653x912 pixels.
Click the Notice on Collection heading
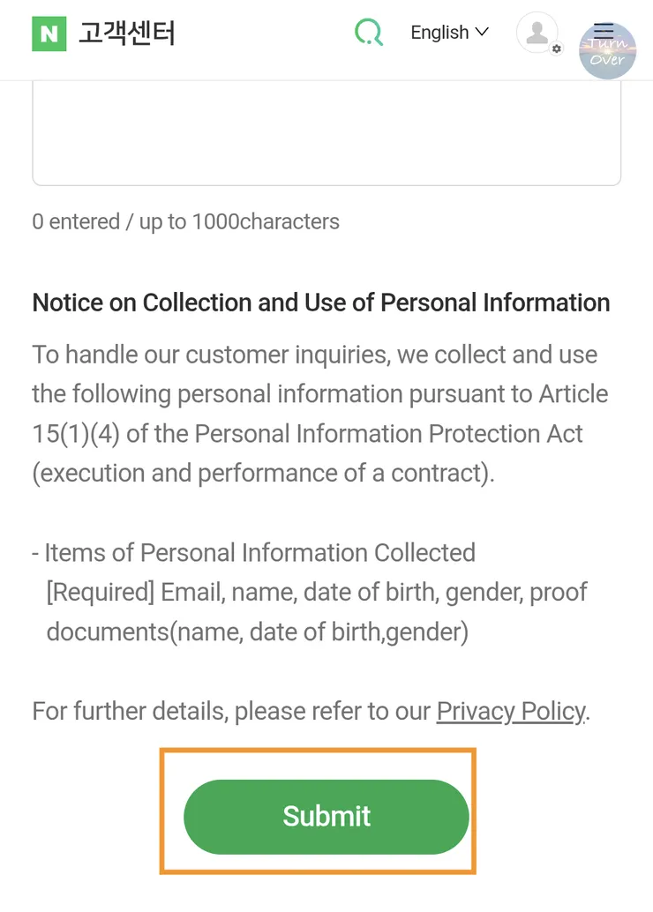(321, 303)
